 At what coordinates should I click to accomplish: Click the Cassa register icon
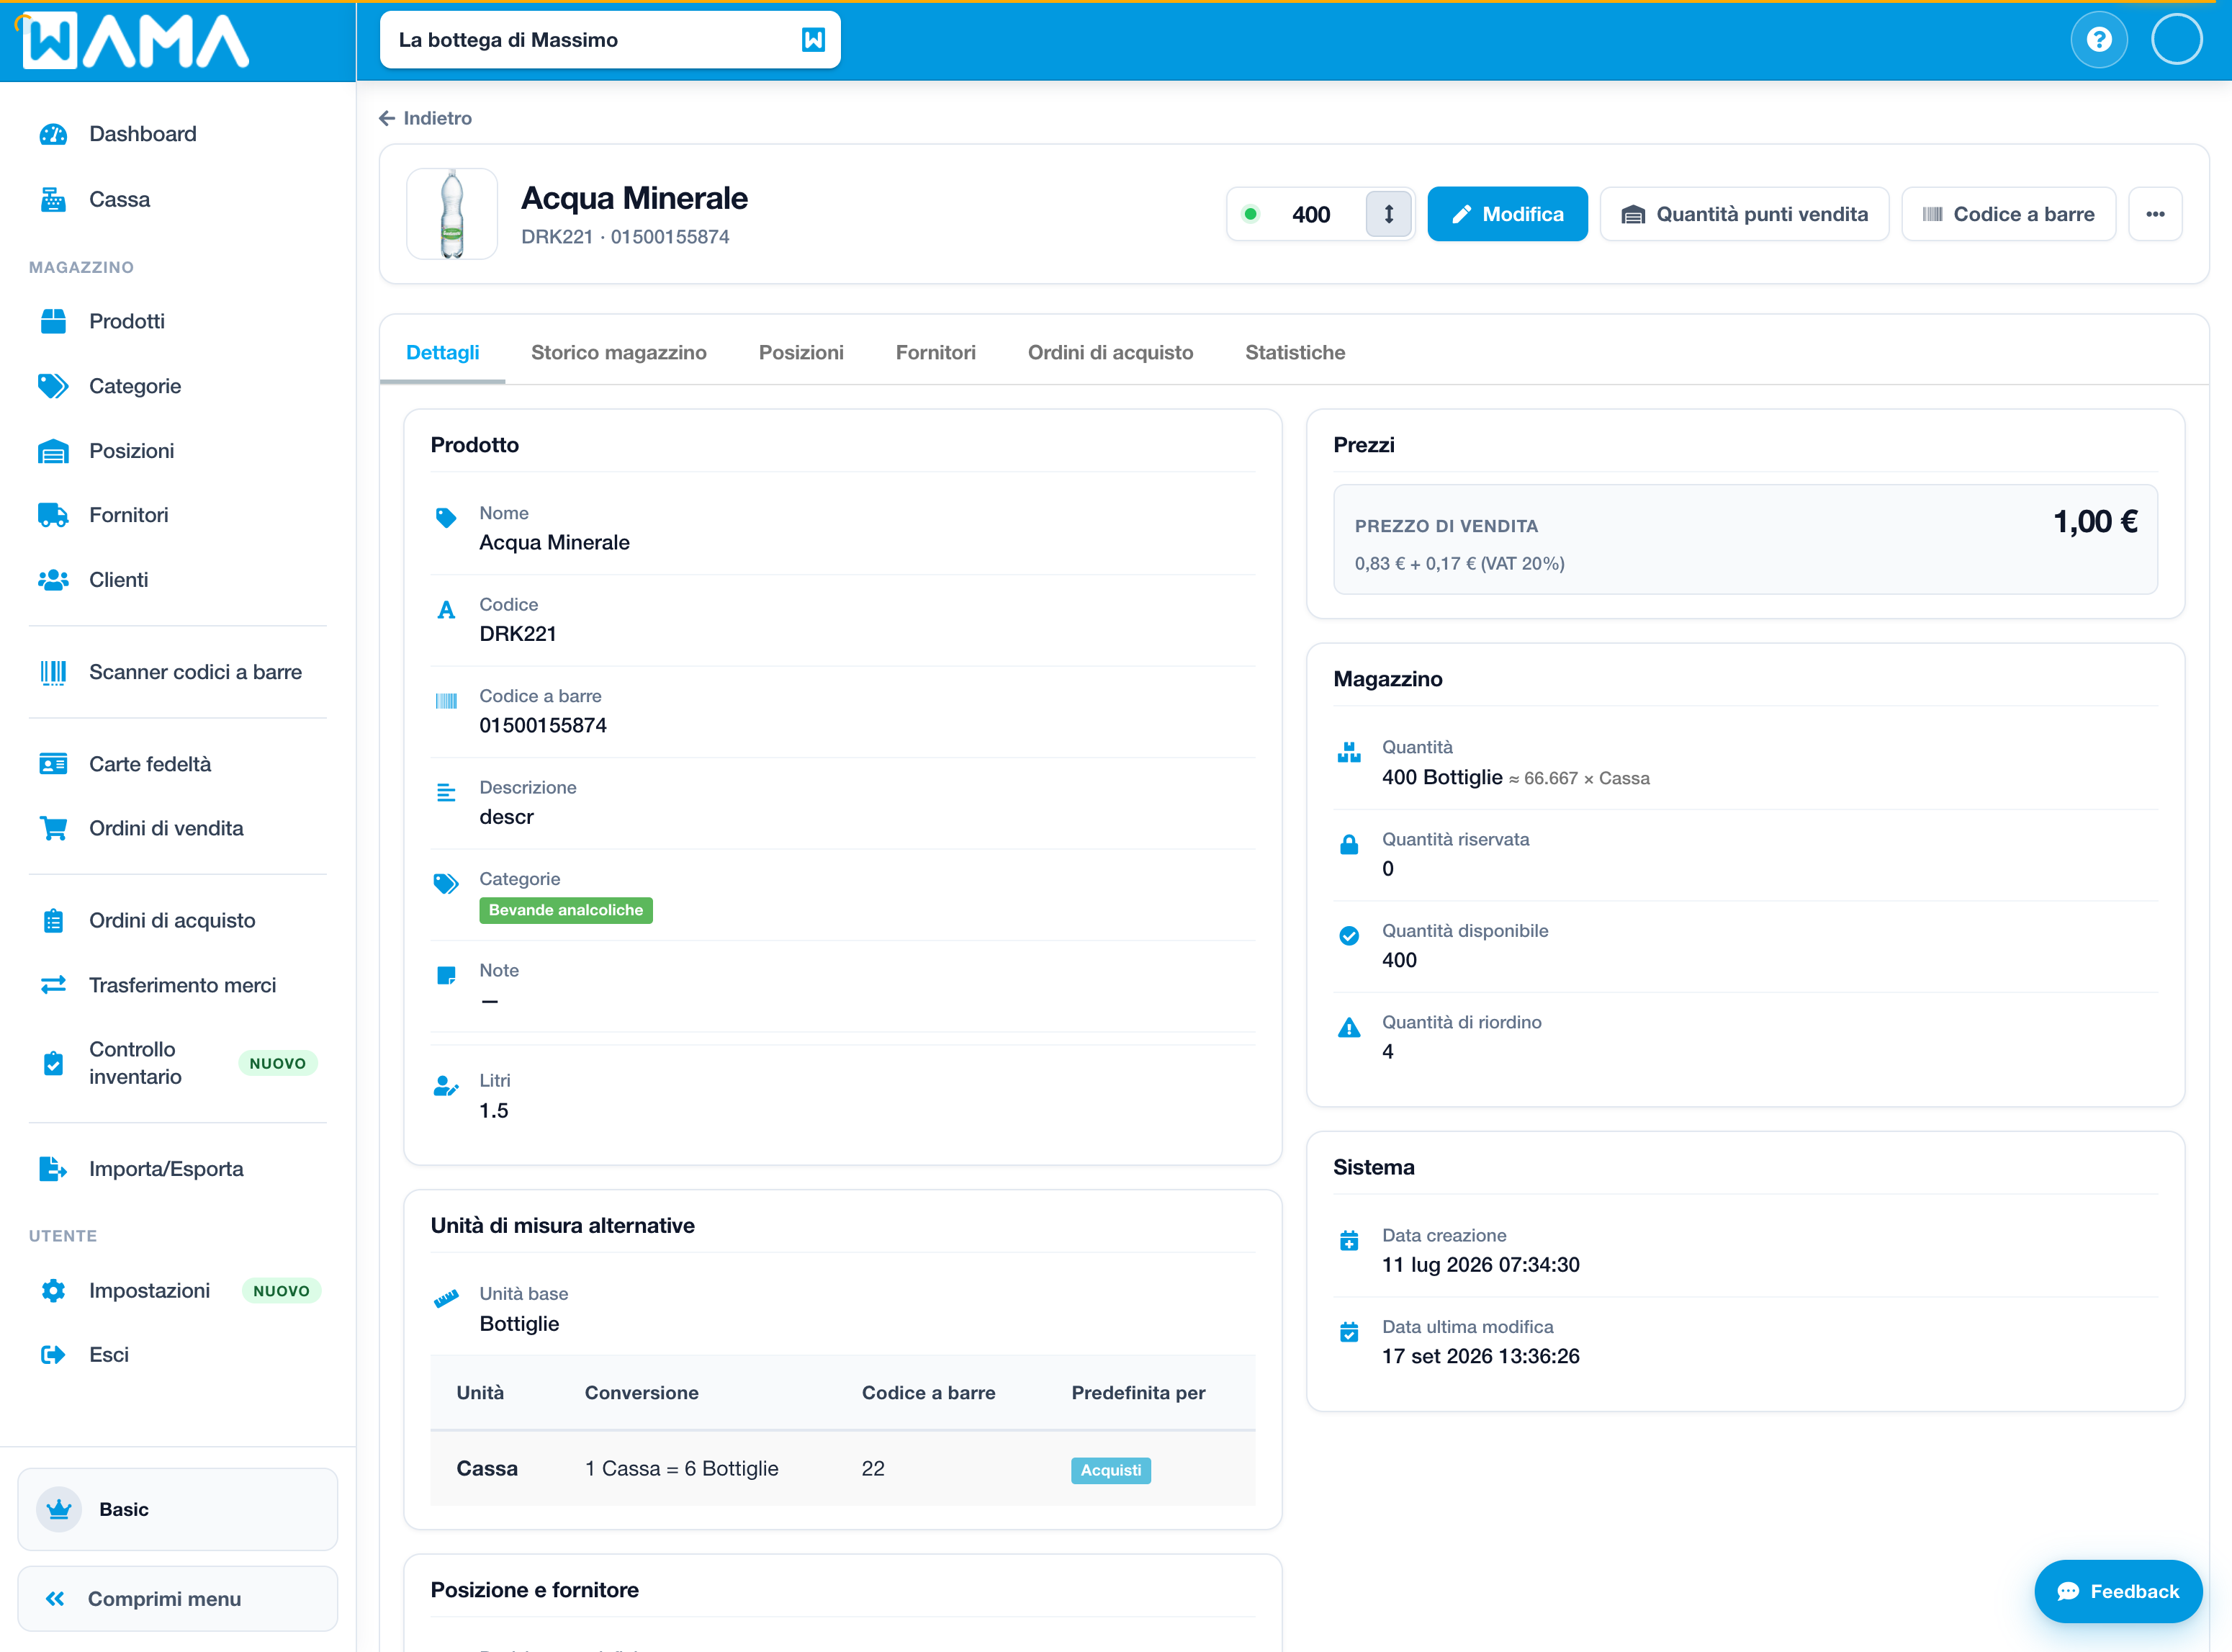53,200
